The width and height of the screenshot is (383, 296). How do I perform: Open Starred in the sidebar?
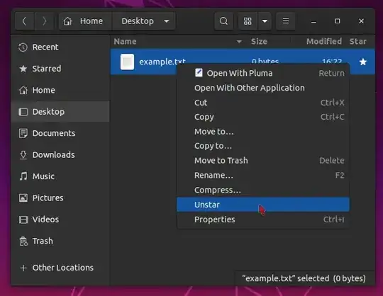tap(60, 69)
